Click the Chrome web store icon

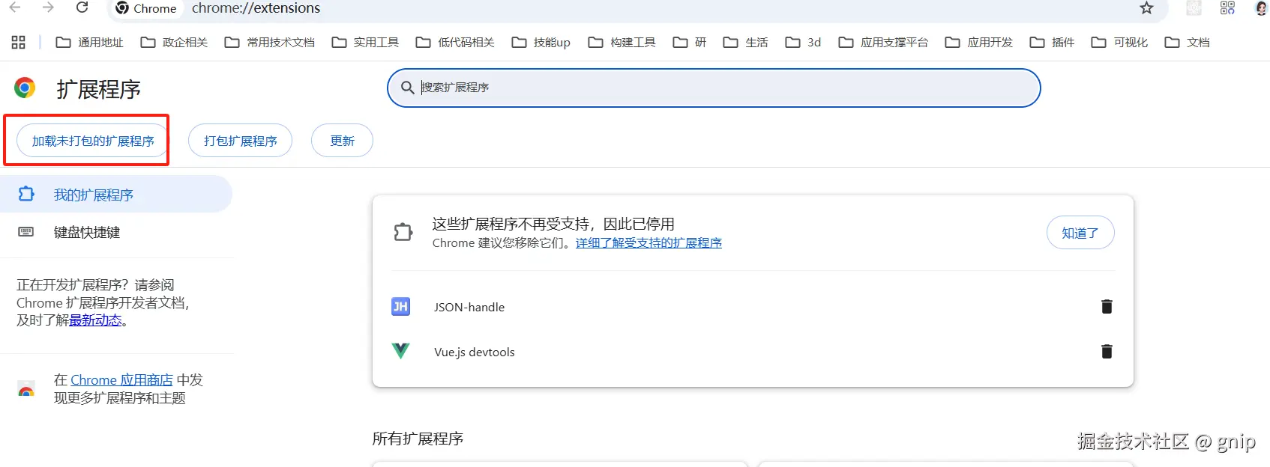[26, 389]
